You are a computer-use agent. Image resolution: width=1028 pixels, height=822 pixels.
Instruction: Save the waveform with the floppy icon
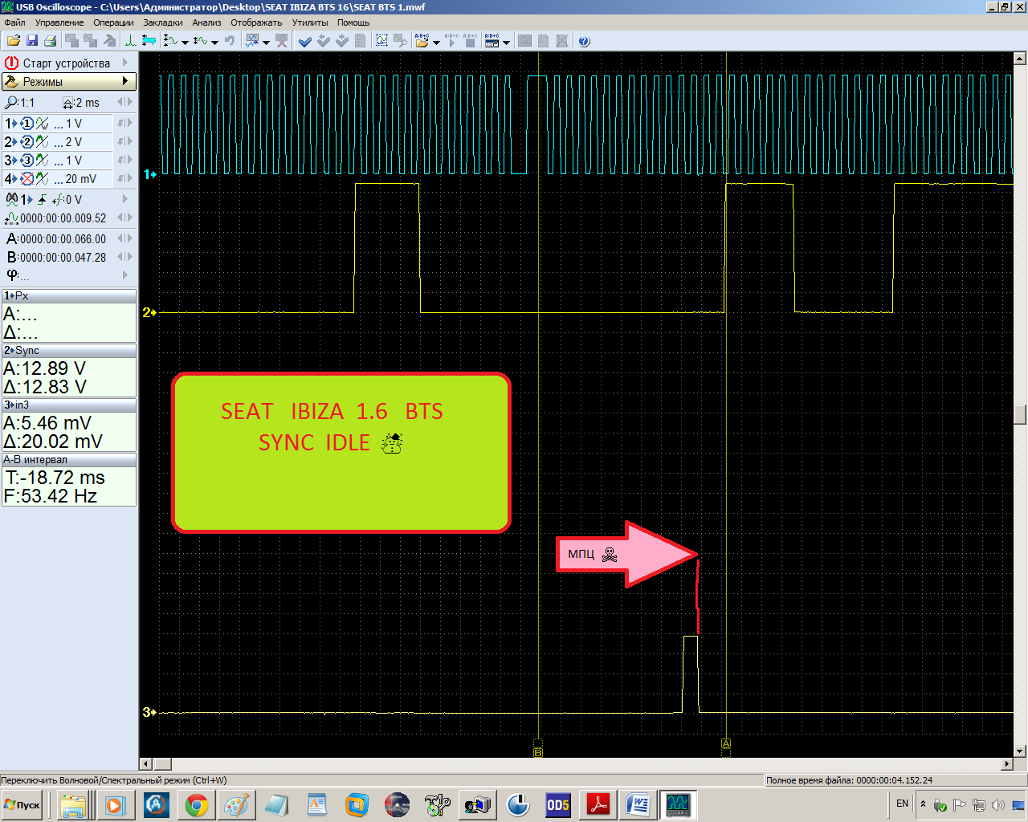32,41
